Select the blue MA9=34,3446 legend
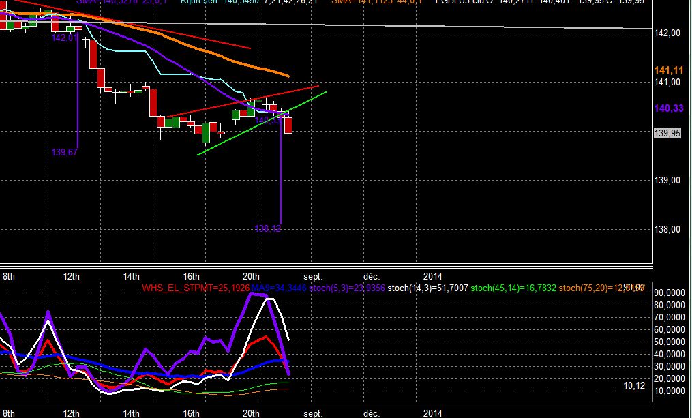 [x=279, y=288]
